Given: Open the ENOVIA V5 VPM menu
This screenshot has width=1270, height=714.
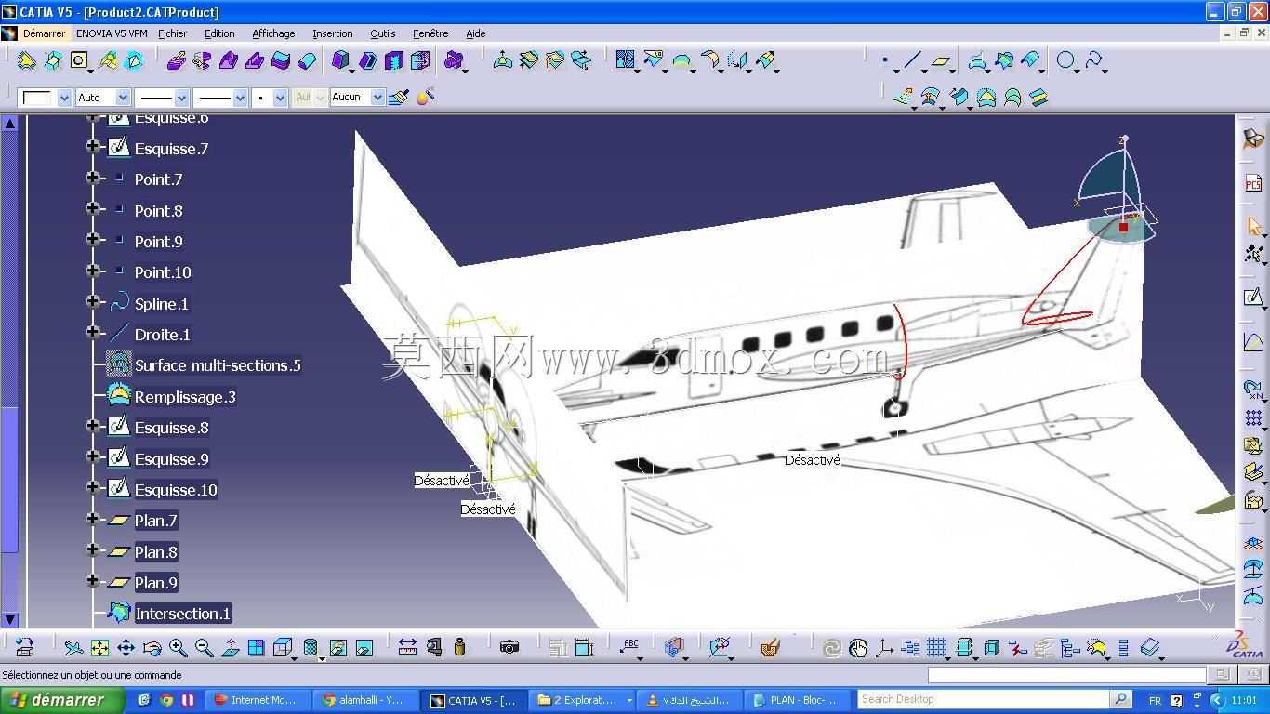Looking at the screenshot, I should pyautogui.click(x=112, y=33).
